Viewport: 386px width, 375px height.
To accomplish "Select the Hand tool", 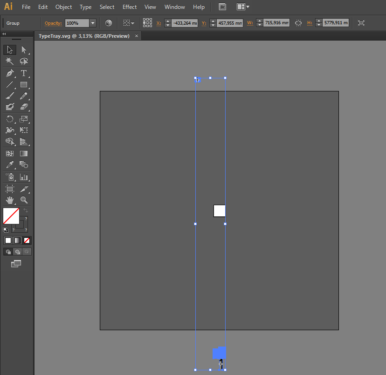I will pyautogui.click(x=10, y=200).
